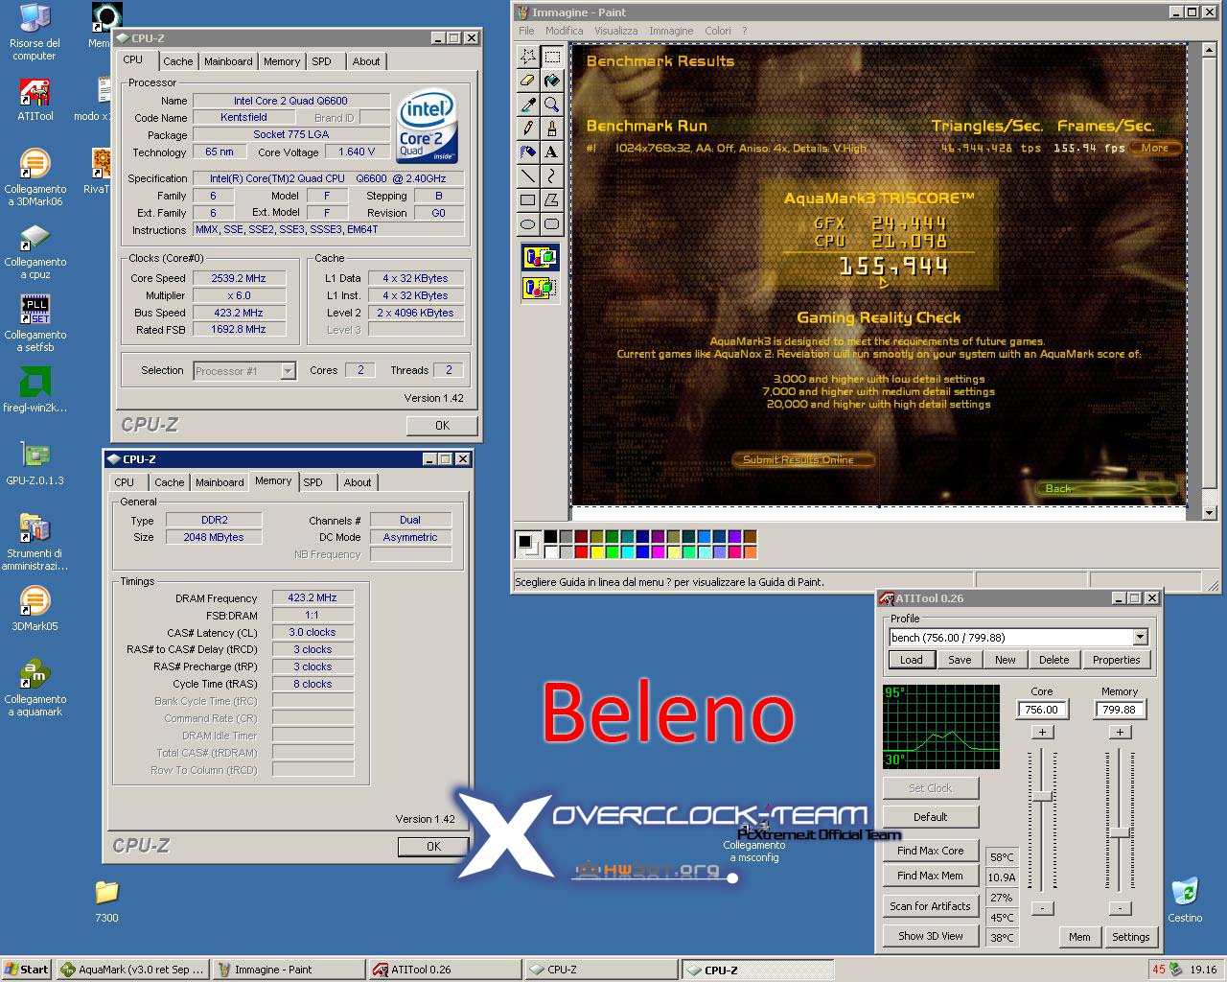Select the GPU-Z.0.1.3 desktop icon
Image resolution: width=1227 pixels, height=982 pixels.
click(35, 464)
